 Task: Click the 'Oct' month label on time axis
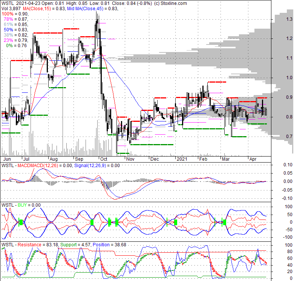click(x=104, y=159)
